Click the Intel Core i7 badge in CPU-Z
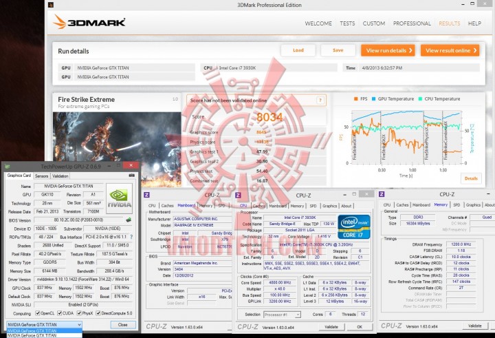The height and width of the screenshot is (338, 495). click(353, 226)
